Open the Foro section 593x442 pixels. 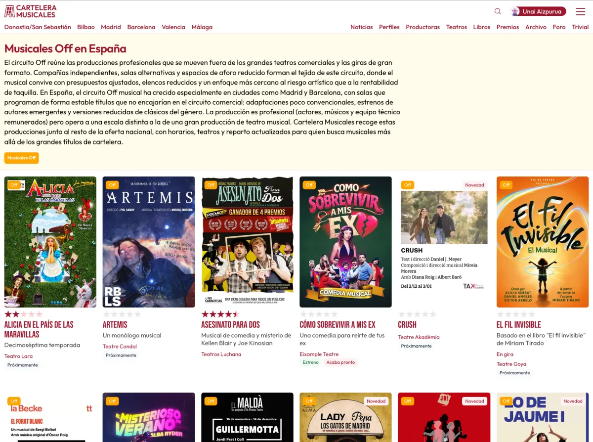(559, 27)
